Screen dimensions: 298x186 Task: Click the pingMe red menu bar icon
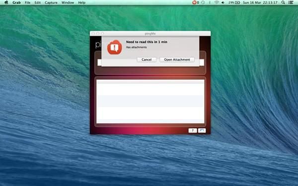194,2
